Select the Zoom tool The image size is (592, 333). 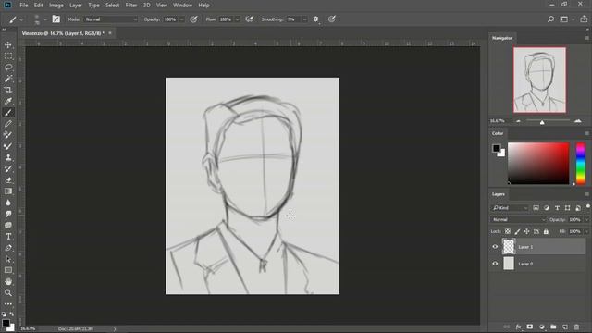pyautogui.click(x=8, y=292)
